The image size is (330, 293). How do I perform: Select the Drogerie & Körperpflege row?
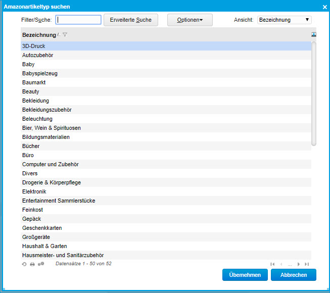pos(166,182)
